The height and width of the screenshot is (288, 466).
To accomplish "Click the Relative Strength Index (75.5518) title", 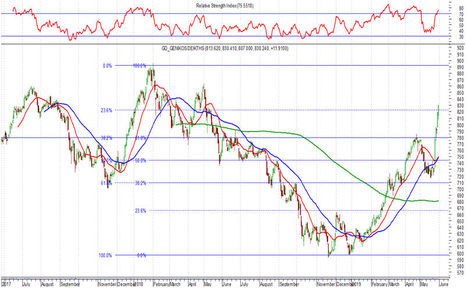I will 225,6.
